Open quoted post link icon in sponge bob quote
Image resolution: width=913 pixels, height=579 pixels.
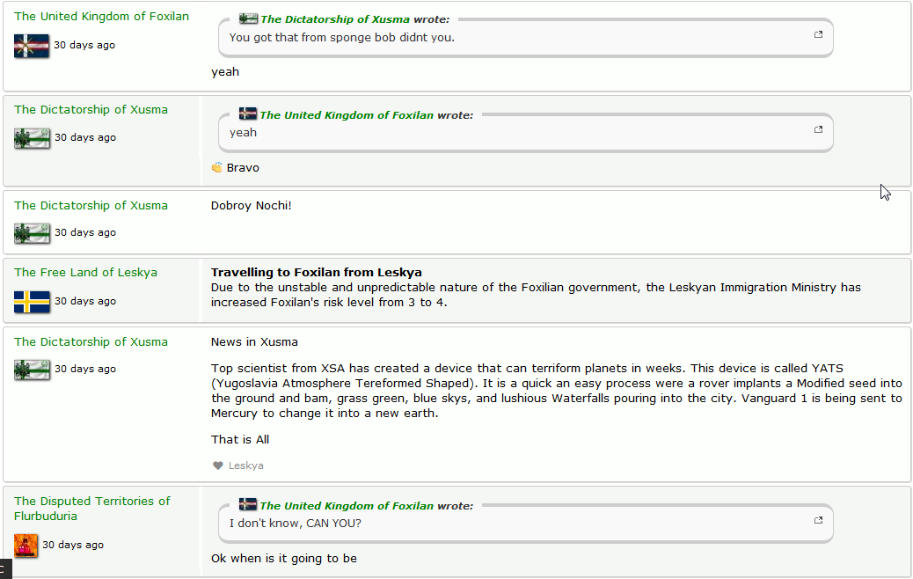point(818,35)
